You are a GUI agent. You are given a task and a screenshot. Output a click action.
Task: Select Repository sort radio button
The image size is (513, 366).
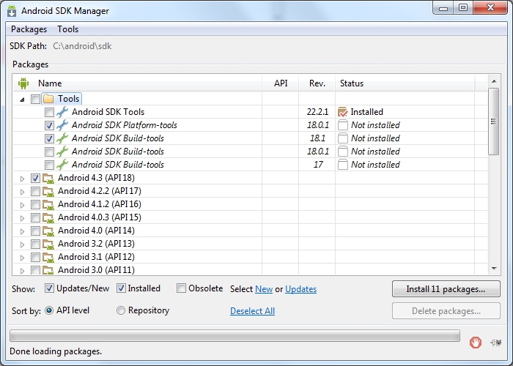121,310
